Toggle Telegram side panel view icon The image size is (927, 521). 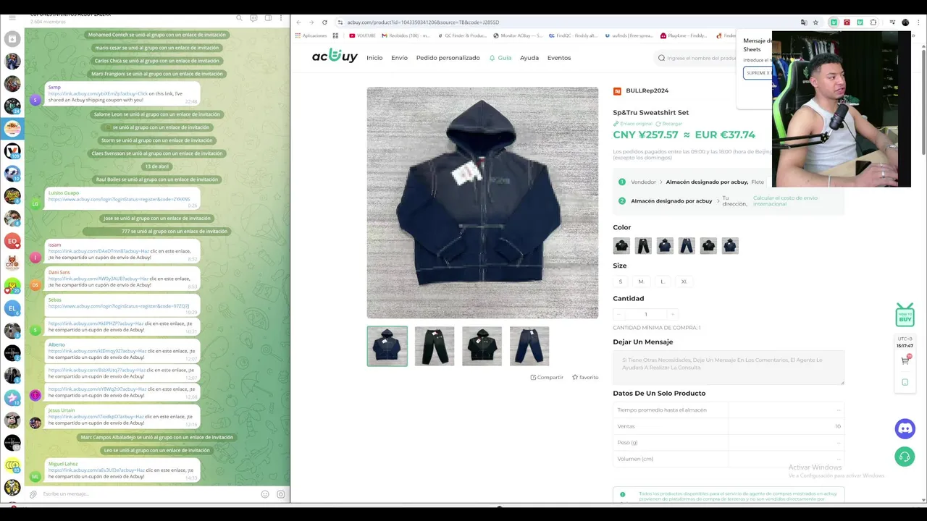pos(268,17)
